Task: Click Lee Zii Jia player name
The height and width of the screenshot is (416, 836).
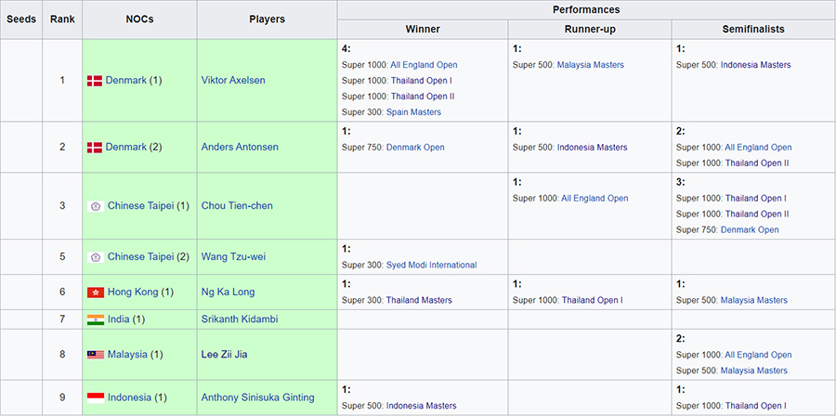Action: coord(226,354)
